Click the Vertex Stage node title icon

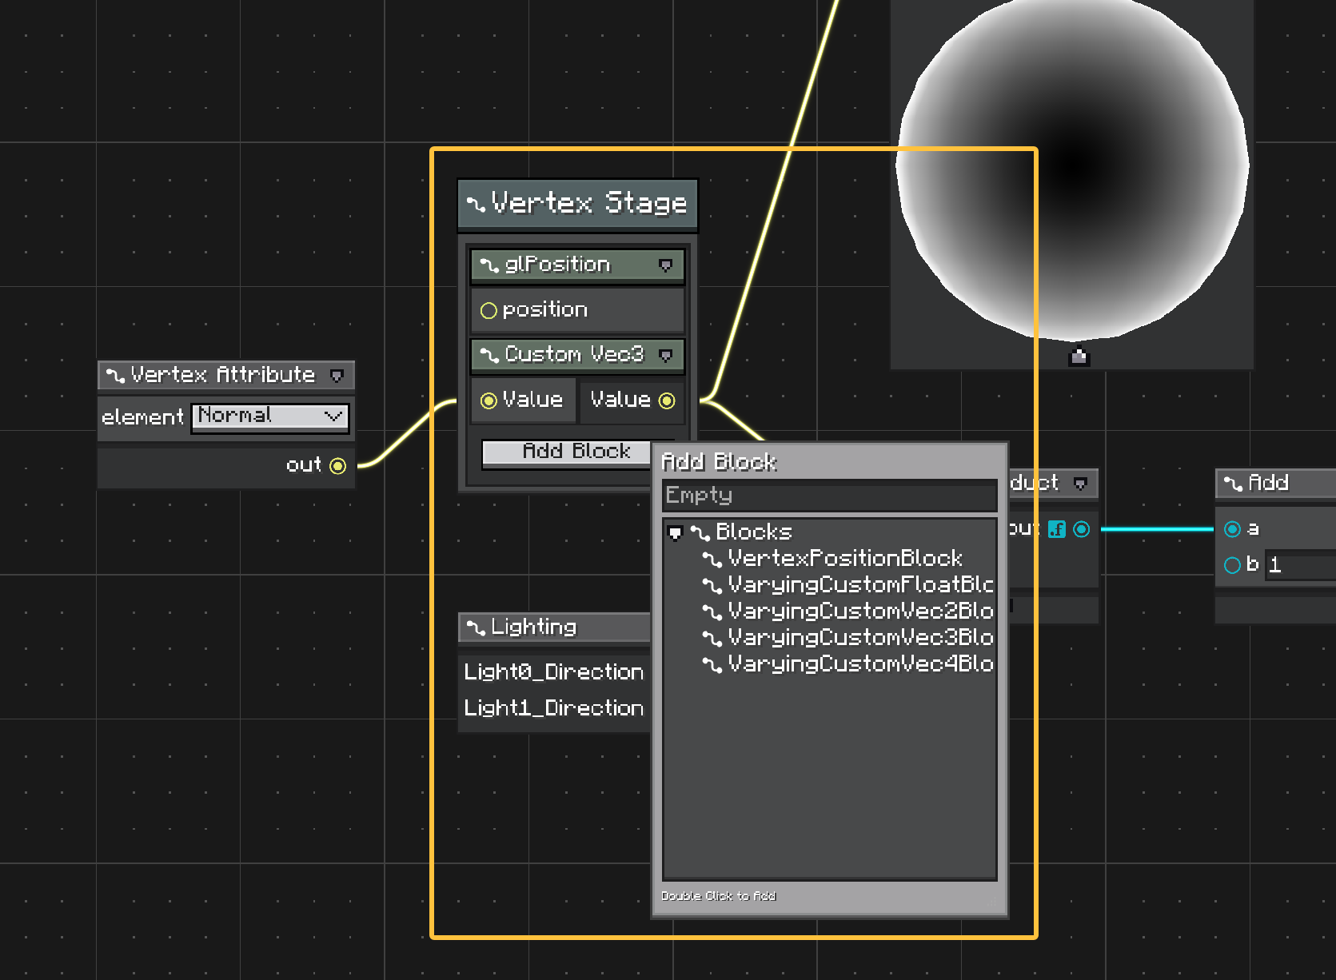(x=476, y=205)
